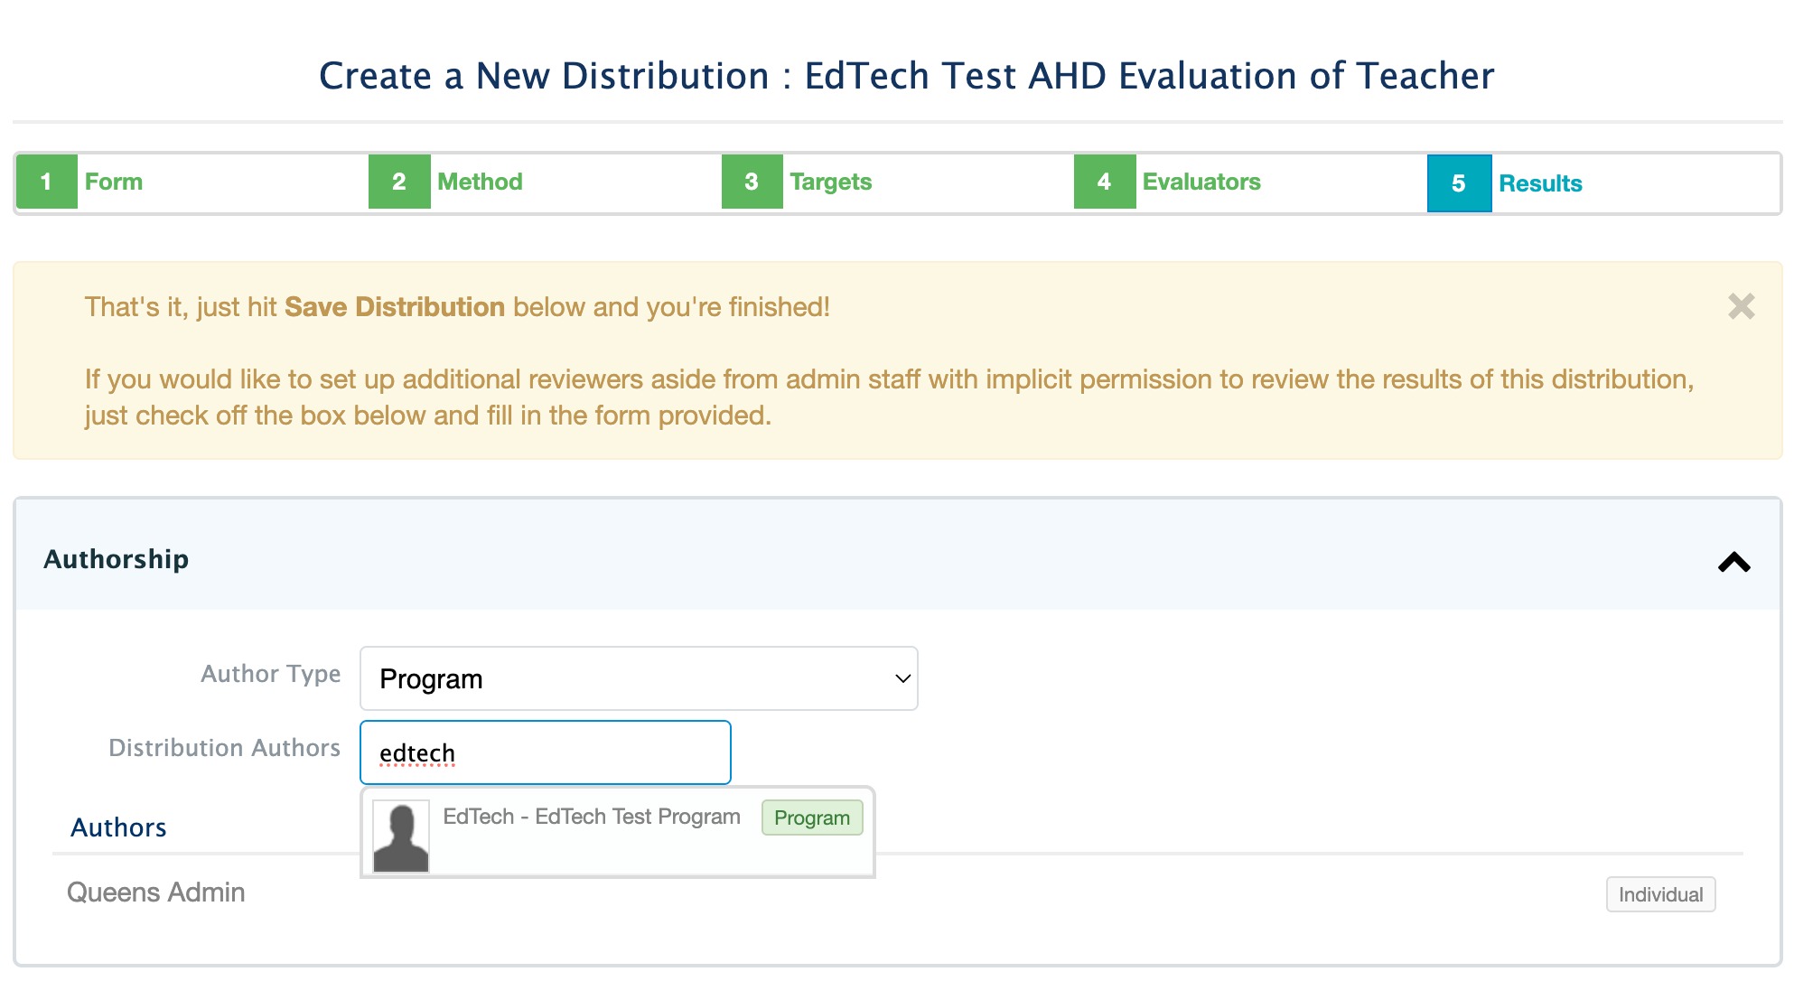
Task: Open the Author Type dropdown
Action: point(639,678)
